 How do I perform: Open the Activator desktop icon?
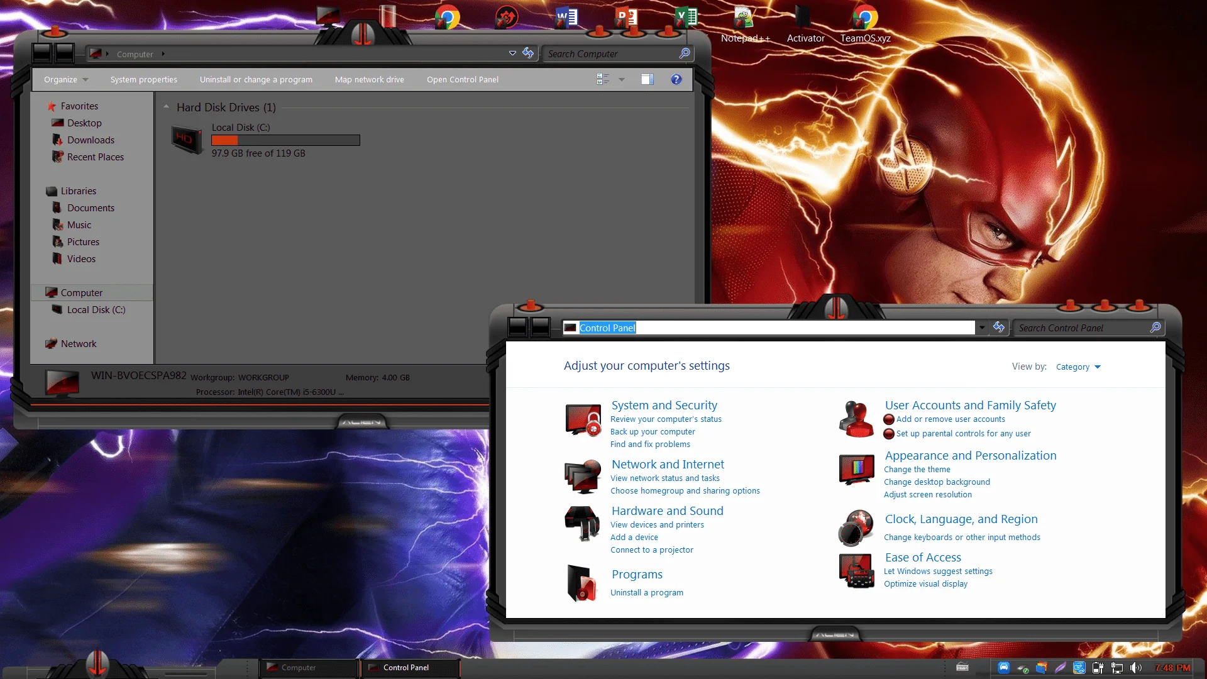tap(805, 24)
